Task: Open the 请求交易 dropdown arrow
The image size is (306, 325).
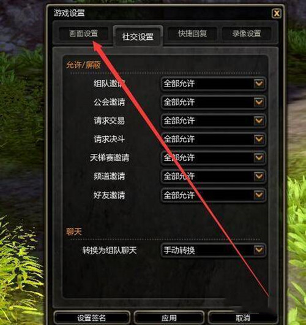Action: pos(259,121)
